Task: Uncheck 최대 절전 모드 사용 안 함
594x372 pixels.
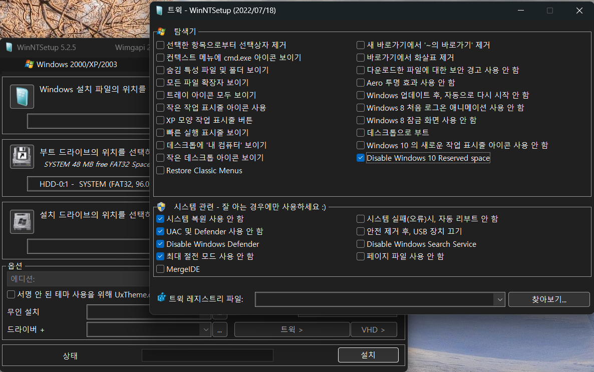Action: (160, 256)
